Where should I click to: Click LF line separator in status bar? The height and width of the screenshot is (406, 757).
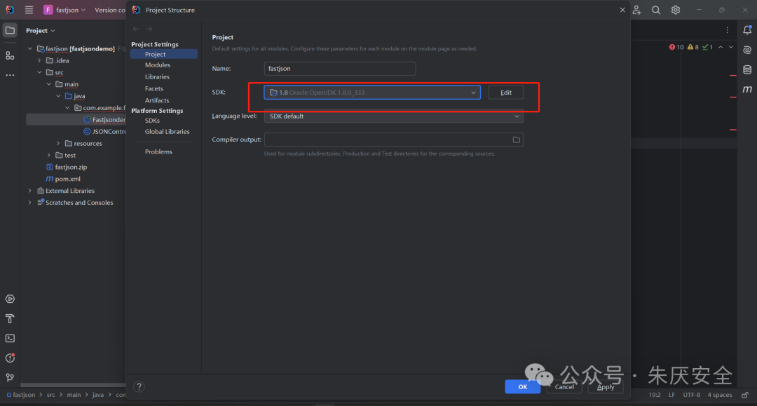pos(671,395)
